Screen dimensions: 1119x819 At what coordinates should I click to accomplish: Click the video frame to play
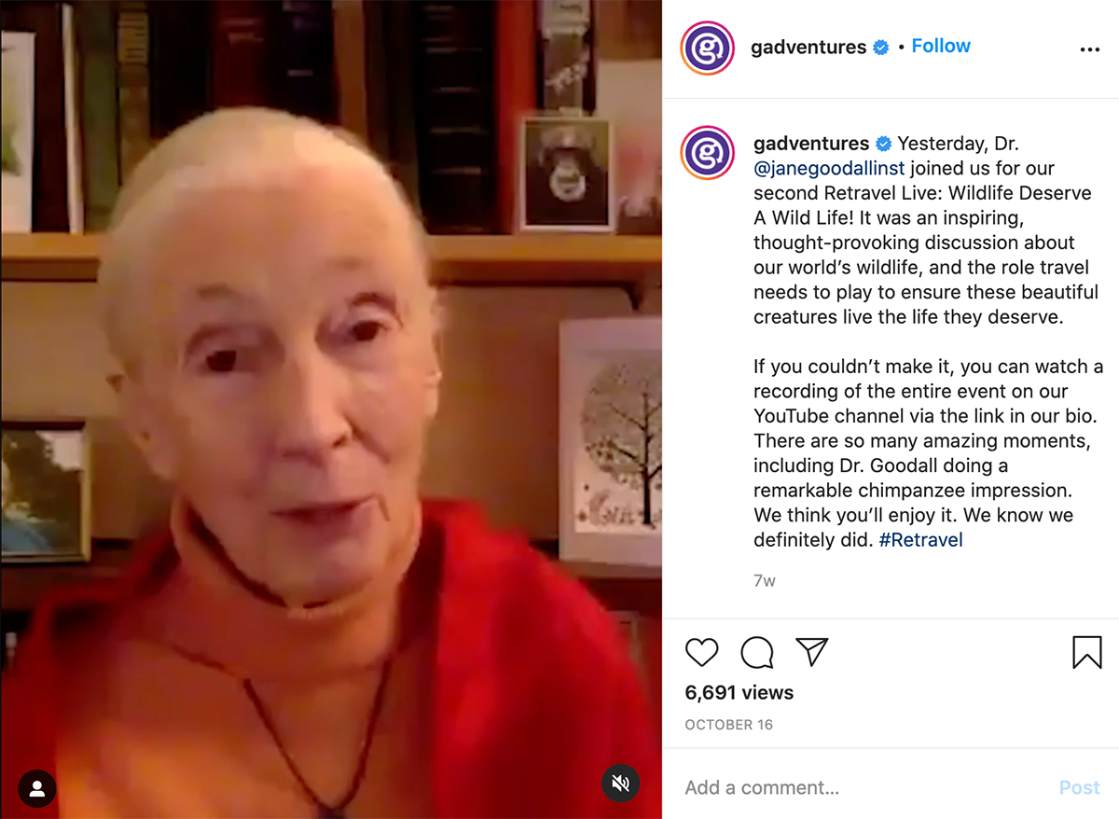[x=331, y=409]
